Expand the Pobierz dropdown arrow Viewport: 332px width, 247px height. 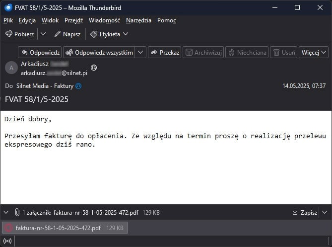pos(43,34)
